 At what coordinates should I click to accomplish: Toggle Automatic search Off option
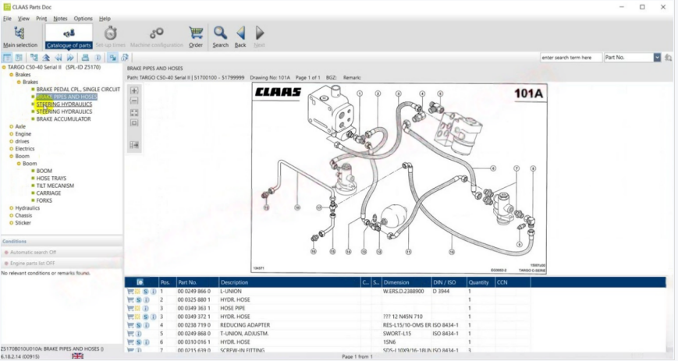pyautogui.click(x=33, y=253)
